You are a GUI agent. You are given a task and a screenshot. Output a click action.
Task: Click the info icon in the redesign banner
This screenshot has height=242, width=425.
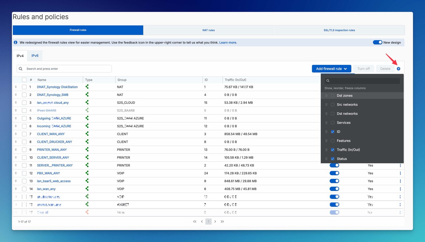[16, 42]
